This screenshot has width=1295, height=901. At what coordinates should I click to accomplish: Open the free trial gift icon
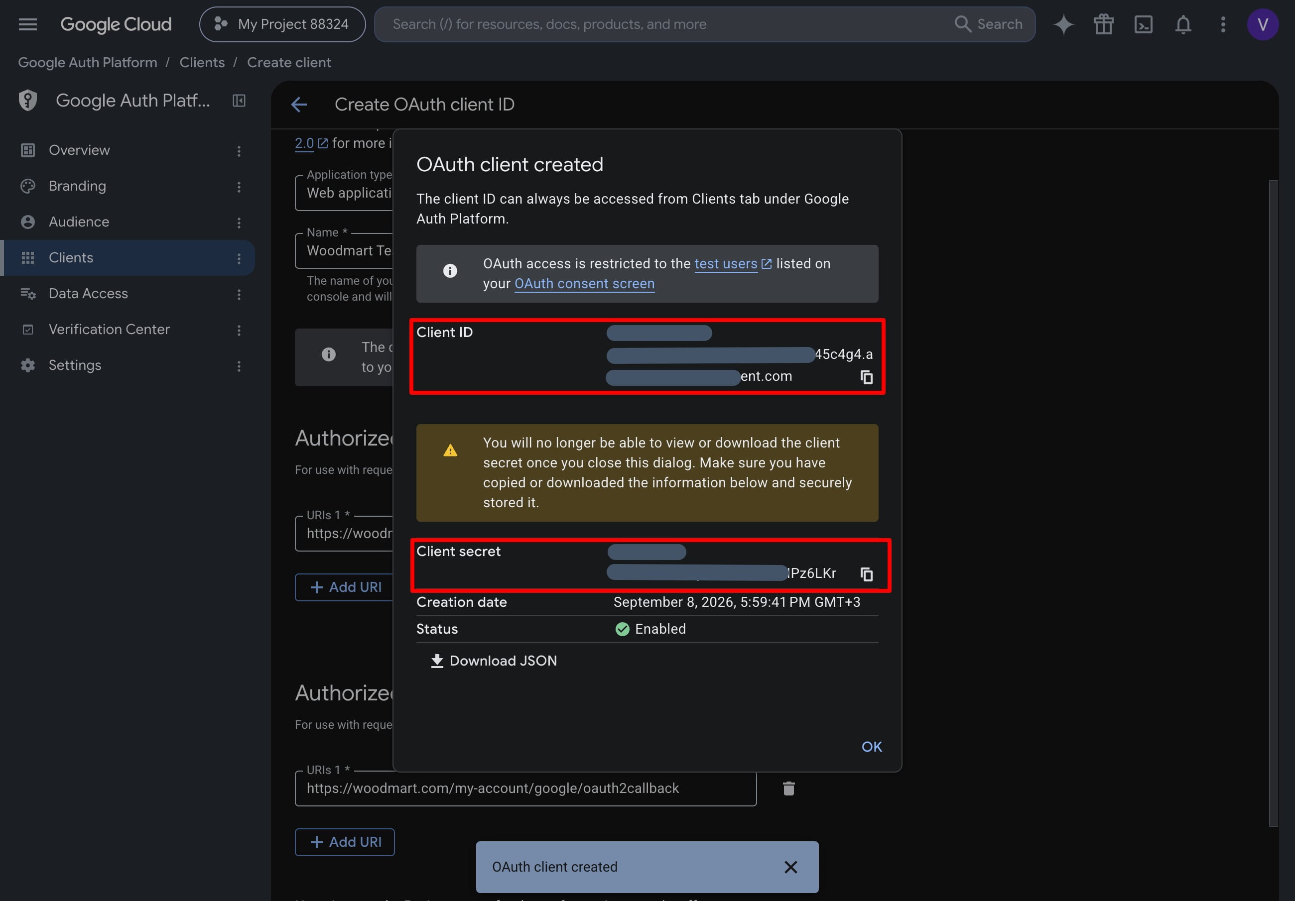pyautogui.click(x=1103, y=24)
